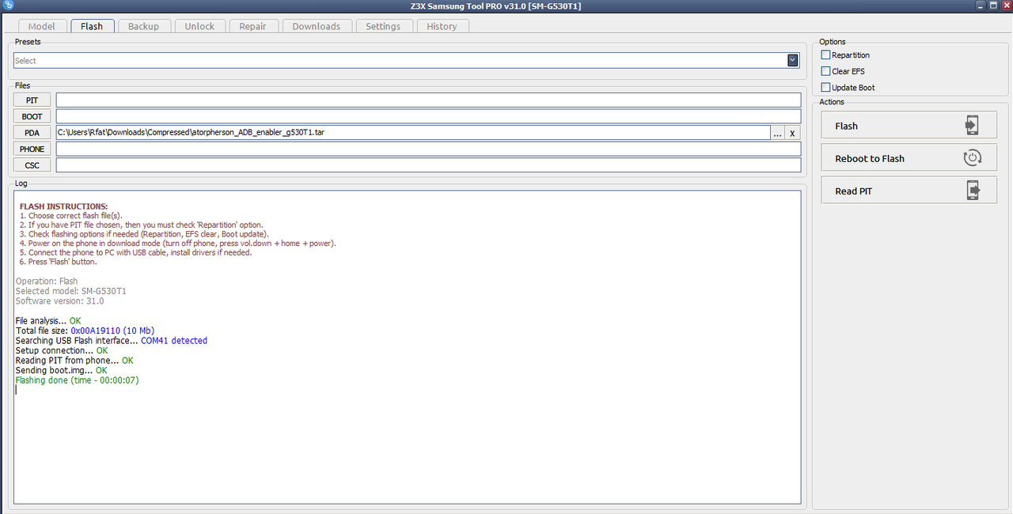
Task: Click 'Setup connection... OK' log line
Action: pyautogui.click(x=62, y=350)
